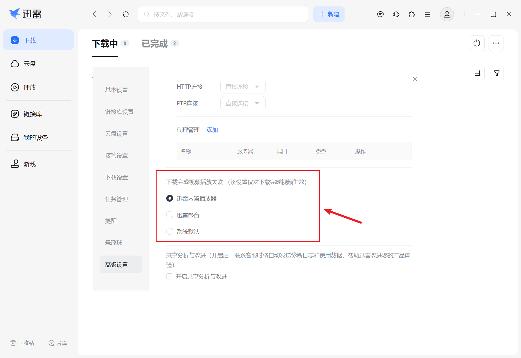Screen dimensions: 521x358
Task: Click the 名称 column header
Action: tap(186, 151)
